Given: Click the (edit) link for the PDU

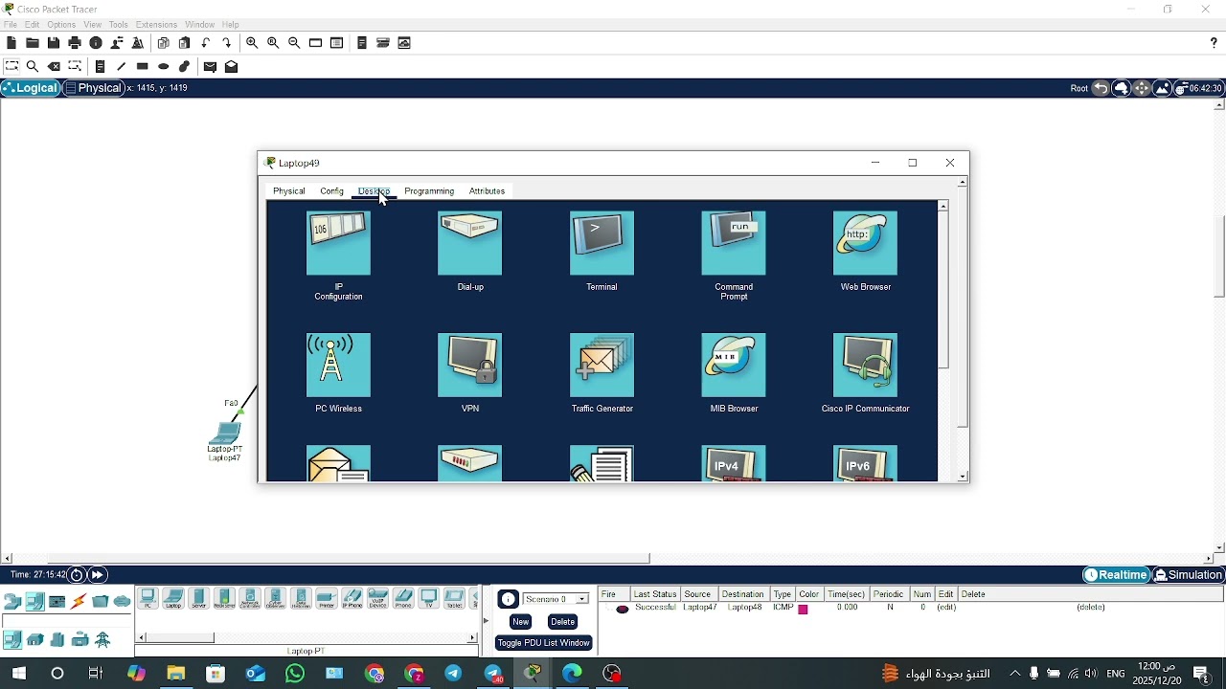Looking at the screenshot, I should click(x=947, y=608).
